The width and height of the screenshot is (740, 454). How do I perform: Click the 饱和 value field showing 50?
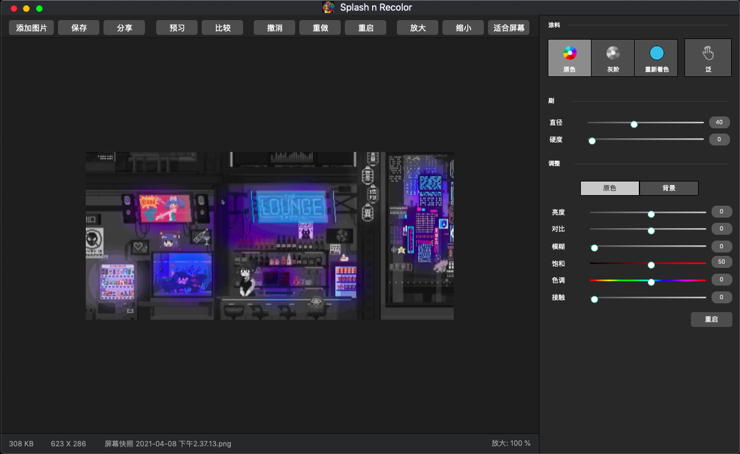(722, 262)
